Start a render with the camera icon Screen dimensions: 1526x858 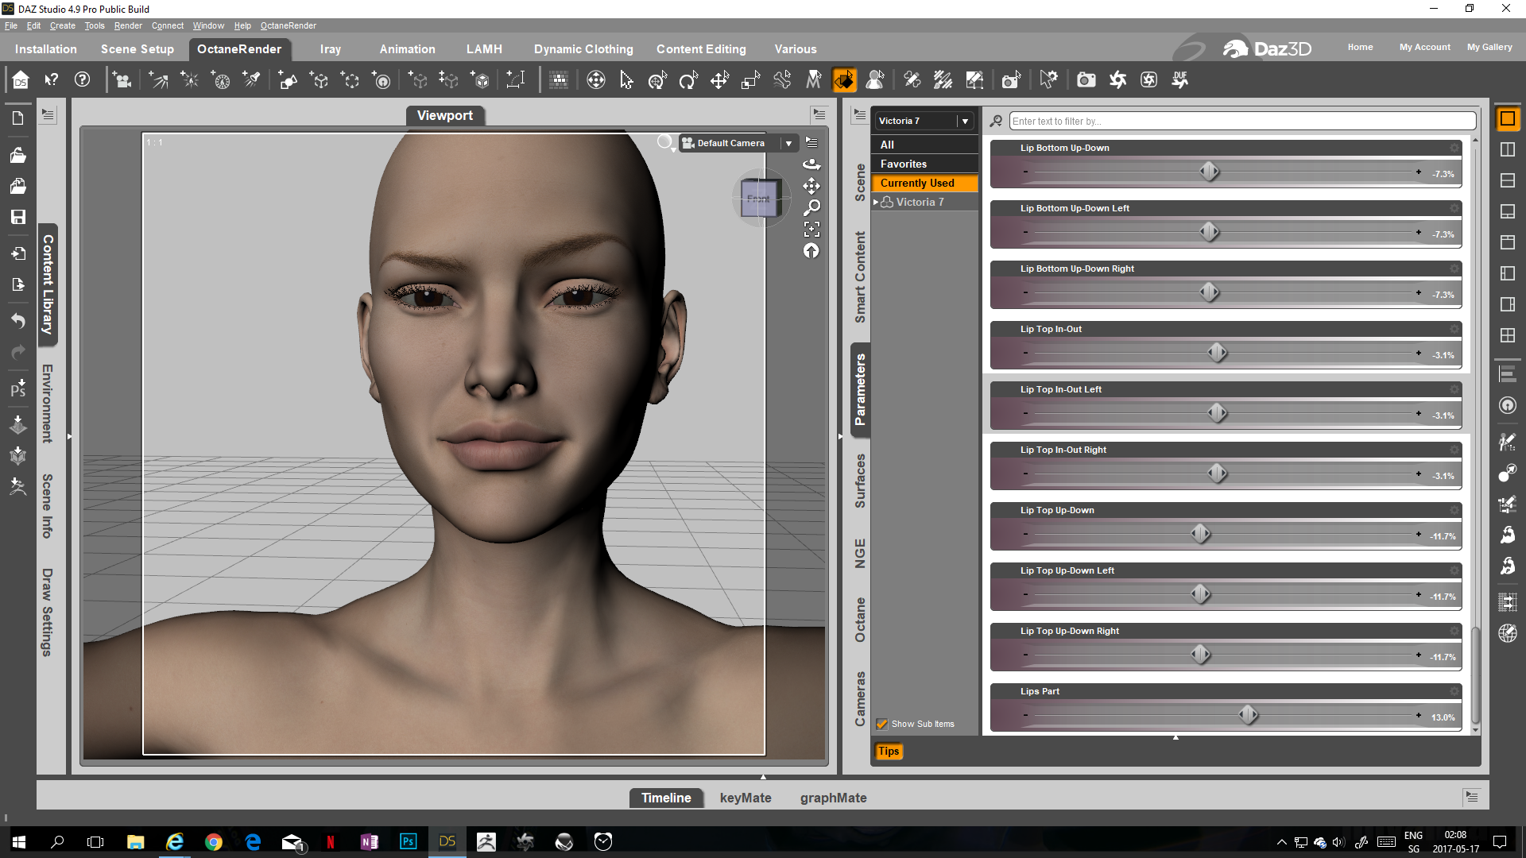[x=1085, y=79]
